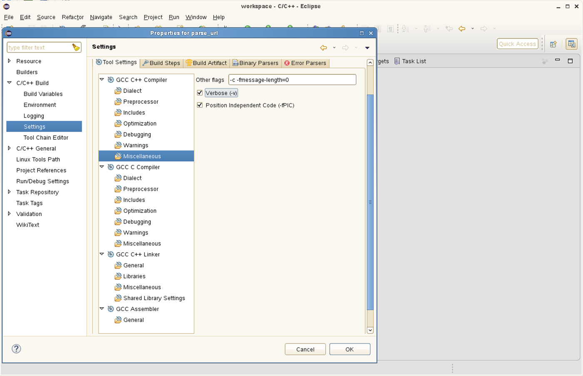Screen dimensions: 583x376
Task: Click the scrollbar down arrow in settings pane
Action: [370, 330]
